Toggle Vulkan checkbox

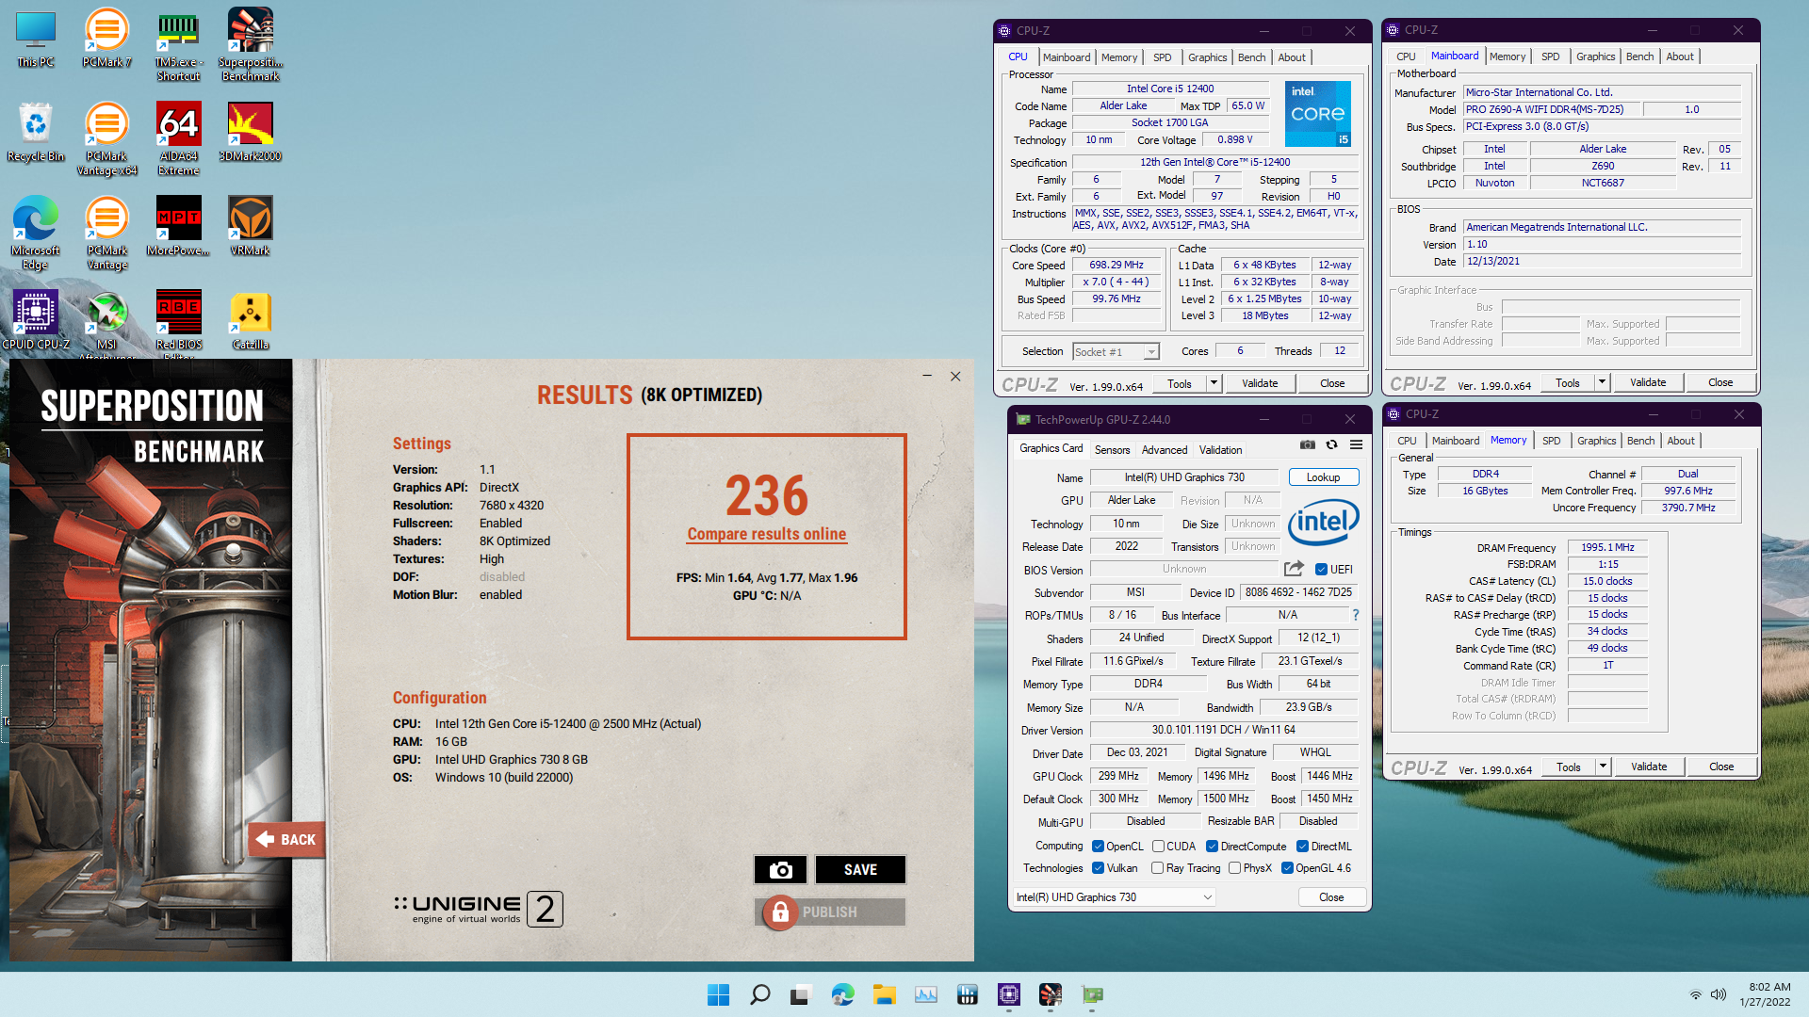1098,868
